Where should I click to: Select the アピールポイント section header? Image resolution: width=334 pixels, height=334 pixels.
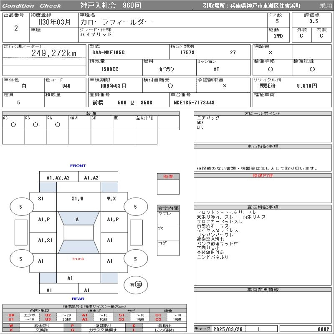coord(263,113)
